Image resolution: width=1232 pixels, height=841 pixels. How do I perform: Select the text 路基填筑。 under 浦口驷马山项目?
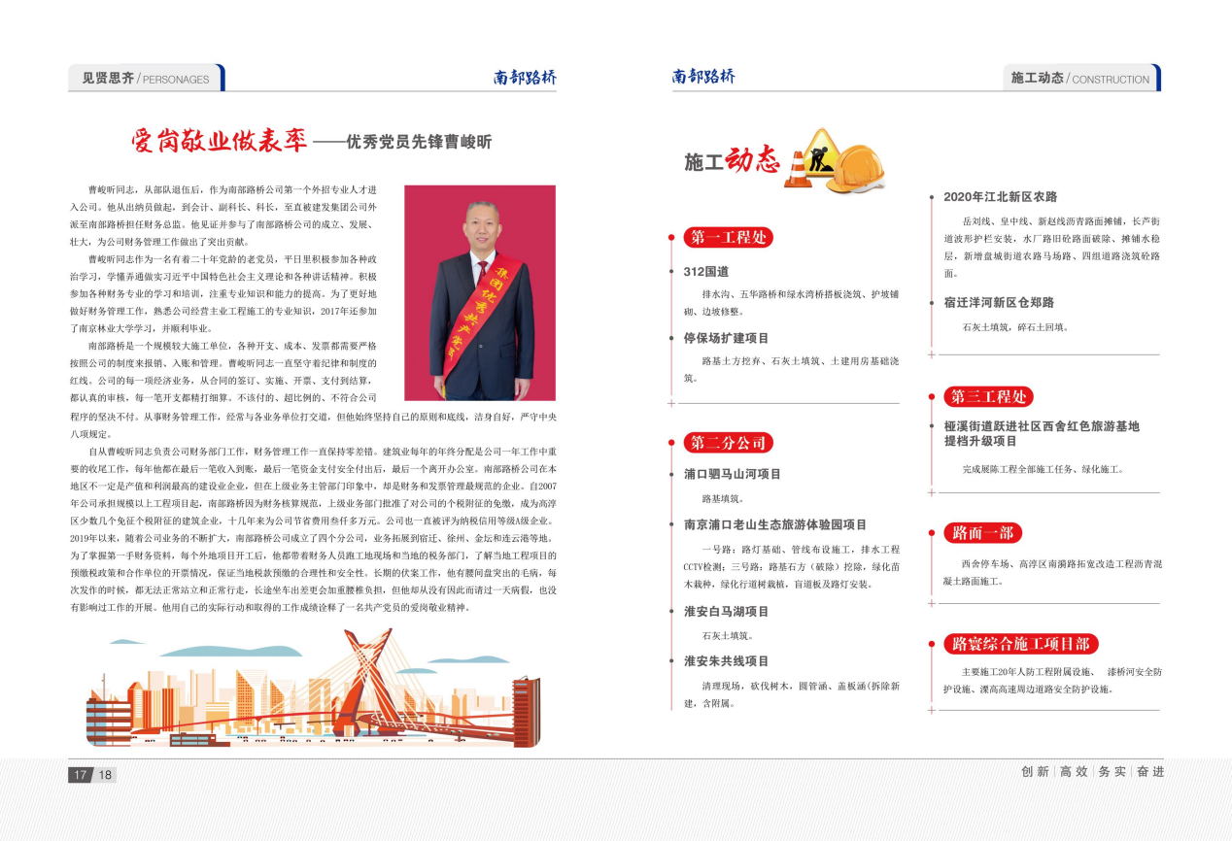722,499
